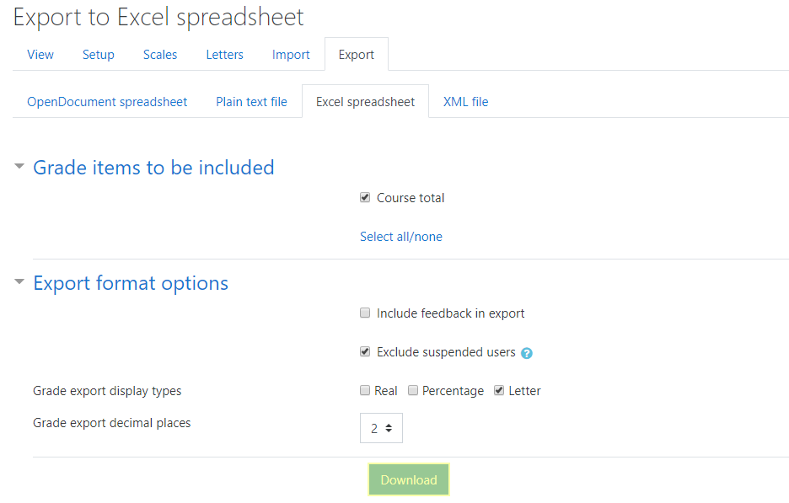Open the Exclude suspended users help icon
Screen dimensions: 789x503
pos(527,353)
